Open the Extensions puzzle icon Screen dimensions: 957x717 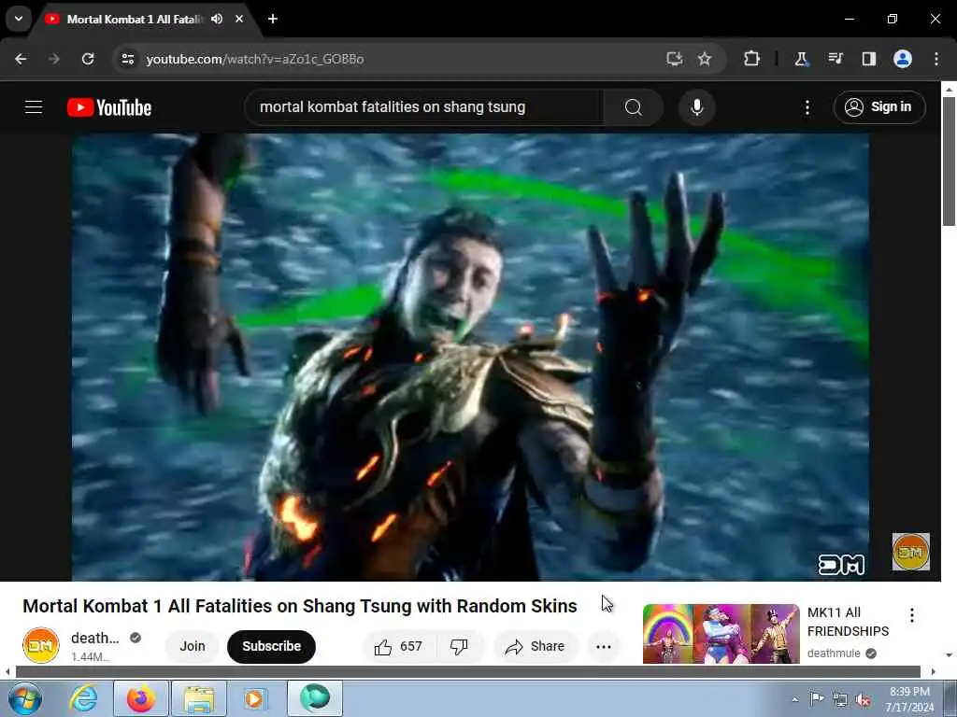click(x=752, y=59)
